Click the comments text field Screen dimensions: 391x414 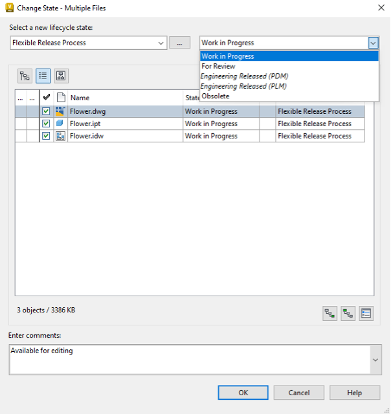click(190, 360)
